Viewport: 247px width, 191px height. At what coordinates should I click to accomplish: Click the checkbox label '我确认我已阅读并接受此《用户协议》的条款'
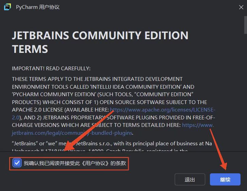click(75, 163)
